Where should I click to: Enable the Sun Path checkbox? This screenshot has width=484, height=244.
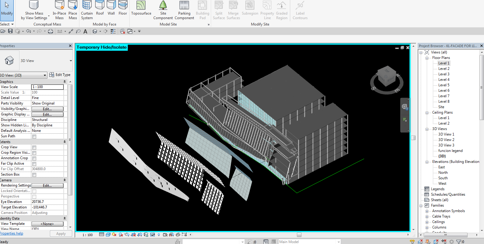[x=34, y=136]
